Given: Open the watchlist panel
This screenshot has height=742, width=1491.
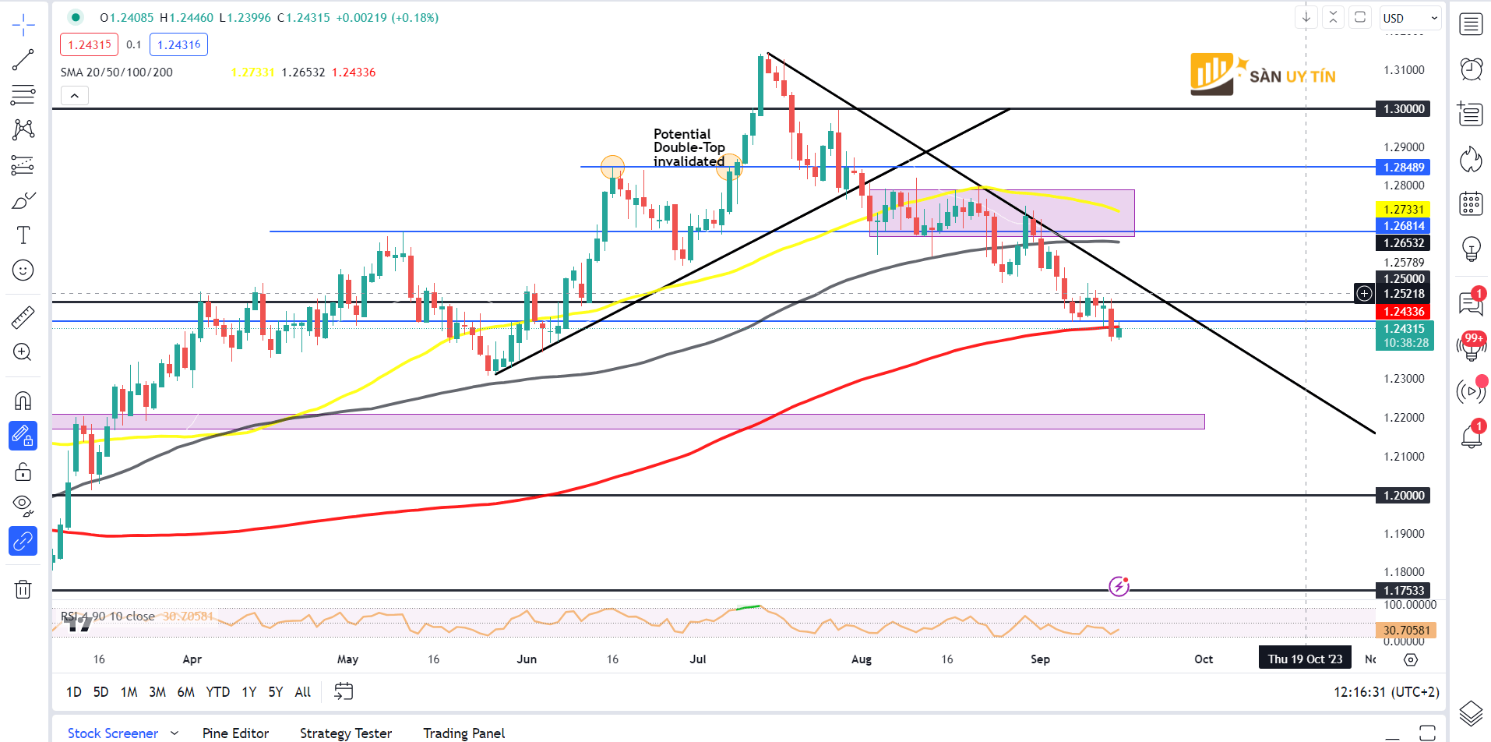Looking at the screenshot, I should [1471, 24].
